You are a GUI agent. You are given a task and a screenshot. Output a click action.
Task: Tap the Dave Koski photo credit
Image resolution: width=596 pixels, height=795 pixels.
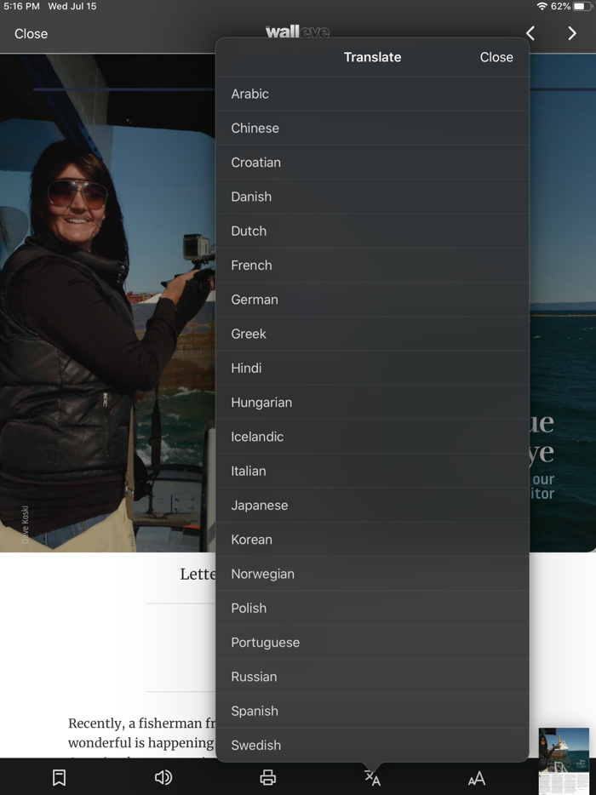(25, 524)
